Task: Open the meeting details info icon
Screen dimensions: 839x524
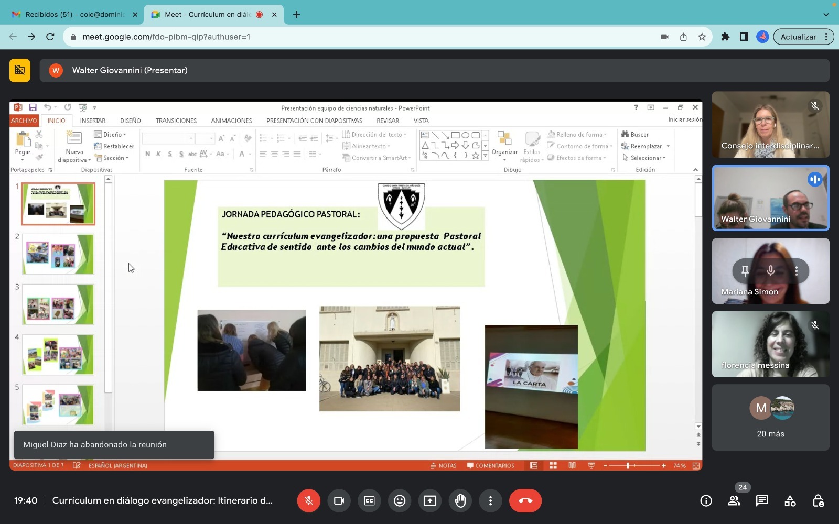Action: (706, 501)
